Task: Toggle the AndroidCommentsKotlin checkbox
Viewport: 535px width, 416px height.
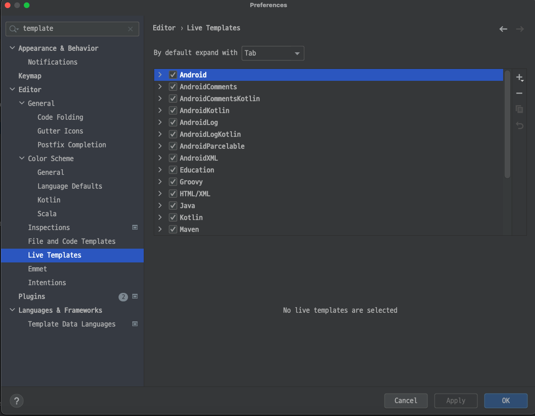Action: point(173,98)
